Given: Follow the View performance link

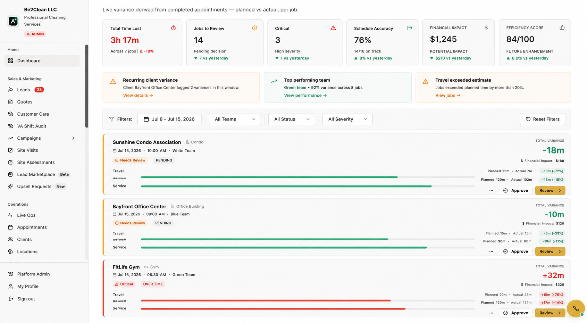Looking at the screenshot, I should [305, 96].
